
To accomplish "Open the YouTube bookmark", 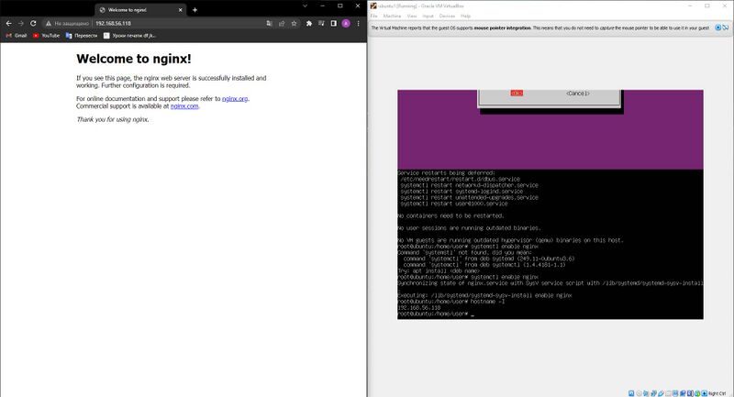I will [47, 36].
